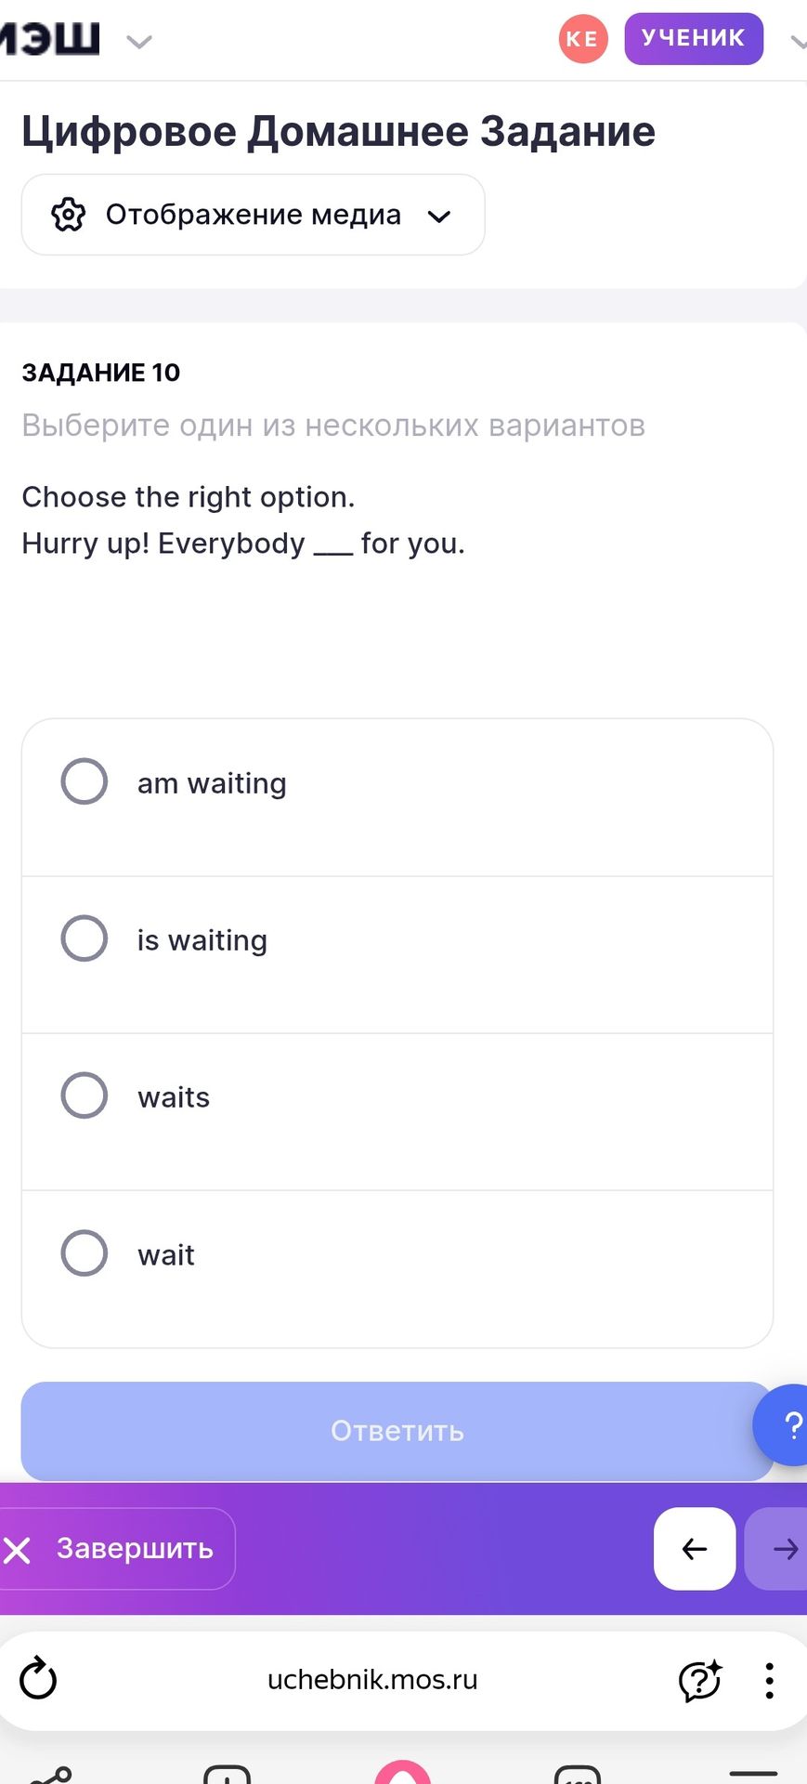
Task: Tap the uchebnik.mos.ru address bar
Action: [372, 1680]
